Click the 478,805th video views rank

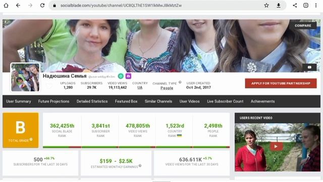point(138,126)
